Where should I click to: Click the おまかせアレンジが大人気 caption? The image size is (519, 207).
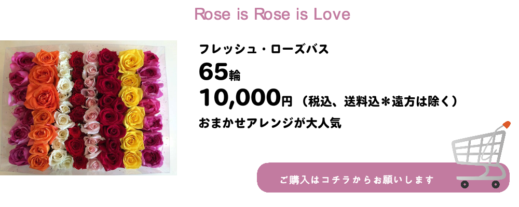click(x=270, y=124)
